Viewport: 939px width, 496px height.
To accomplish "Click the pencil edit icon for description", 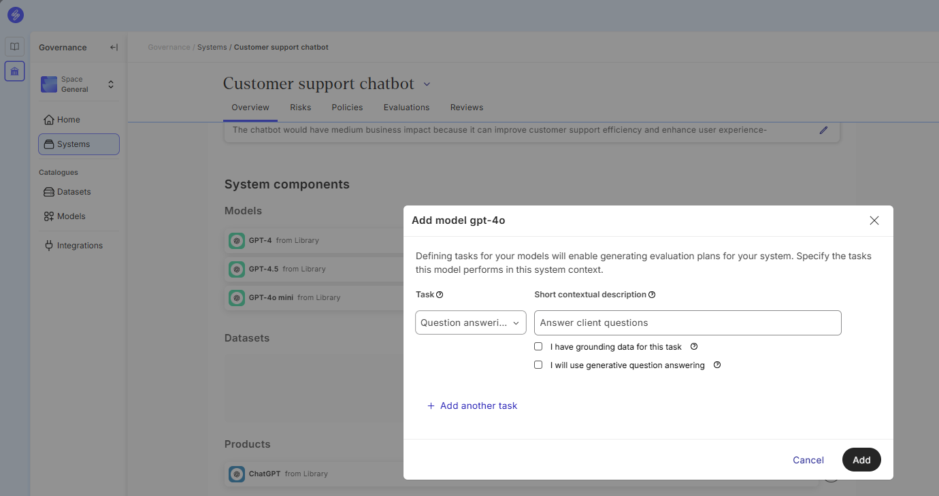I will 823,130.
